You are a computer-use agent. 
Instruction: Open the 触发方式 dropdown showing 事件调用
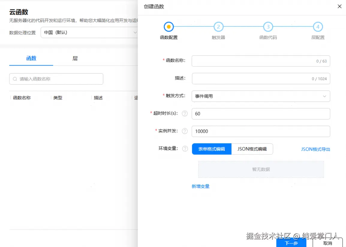tap(261, 96)
